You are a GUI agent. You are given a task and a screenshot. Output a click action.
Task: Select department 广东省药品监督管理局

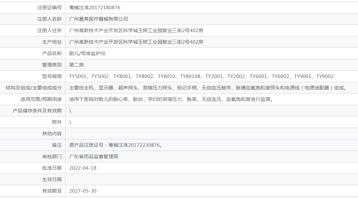pyautogui.click(x=94, y=157)
